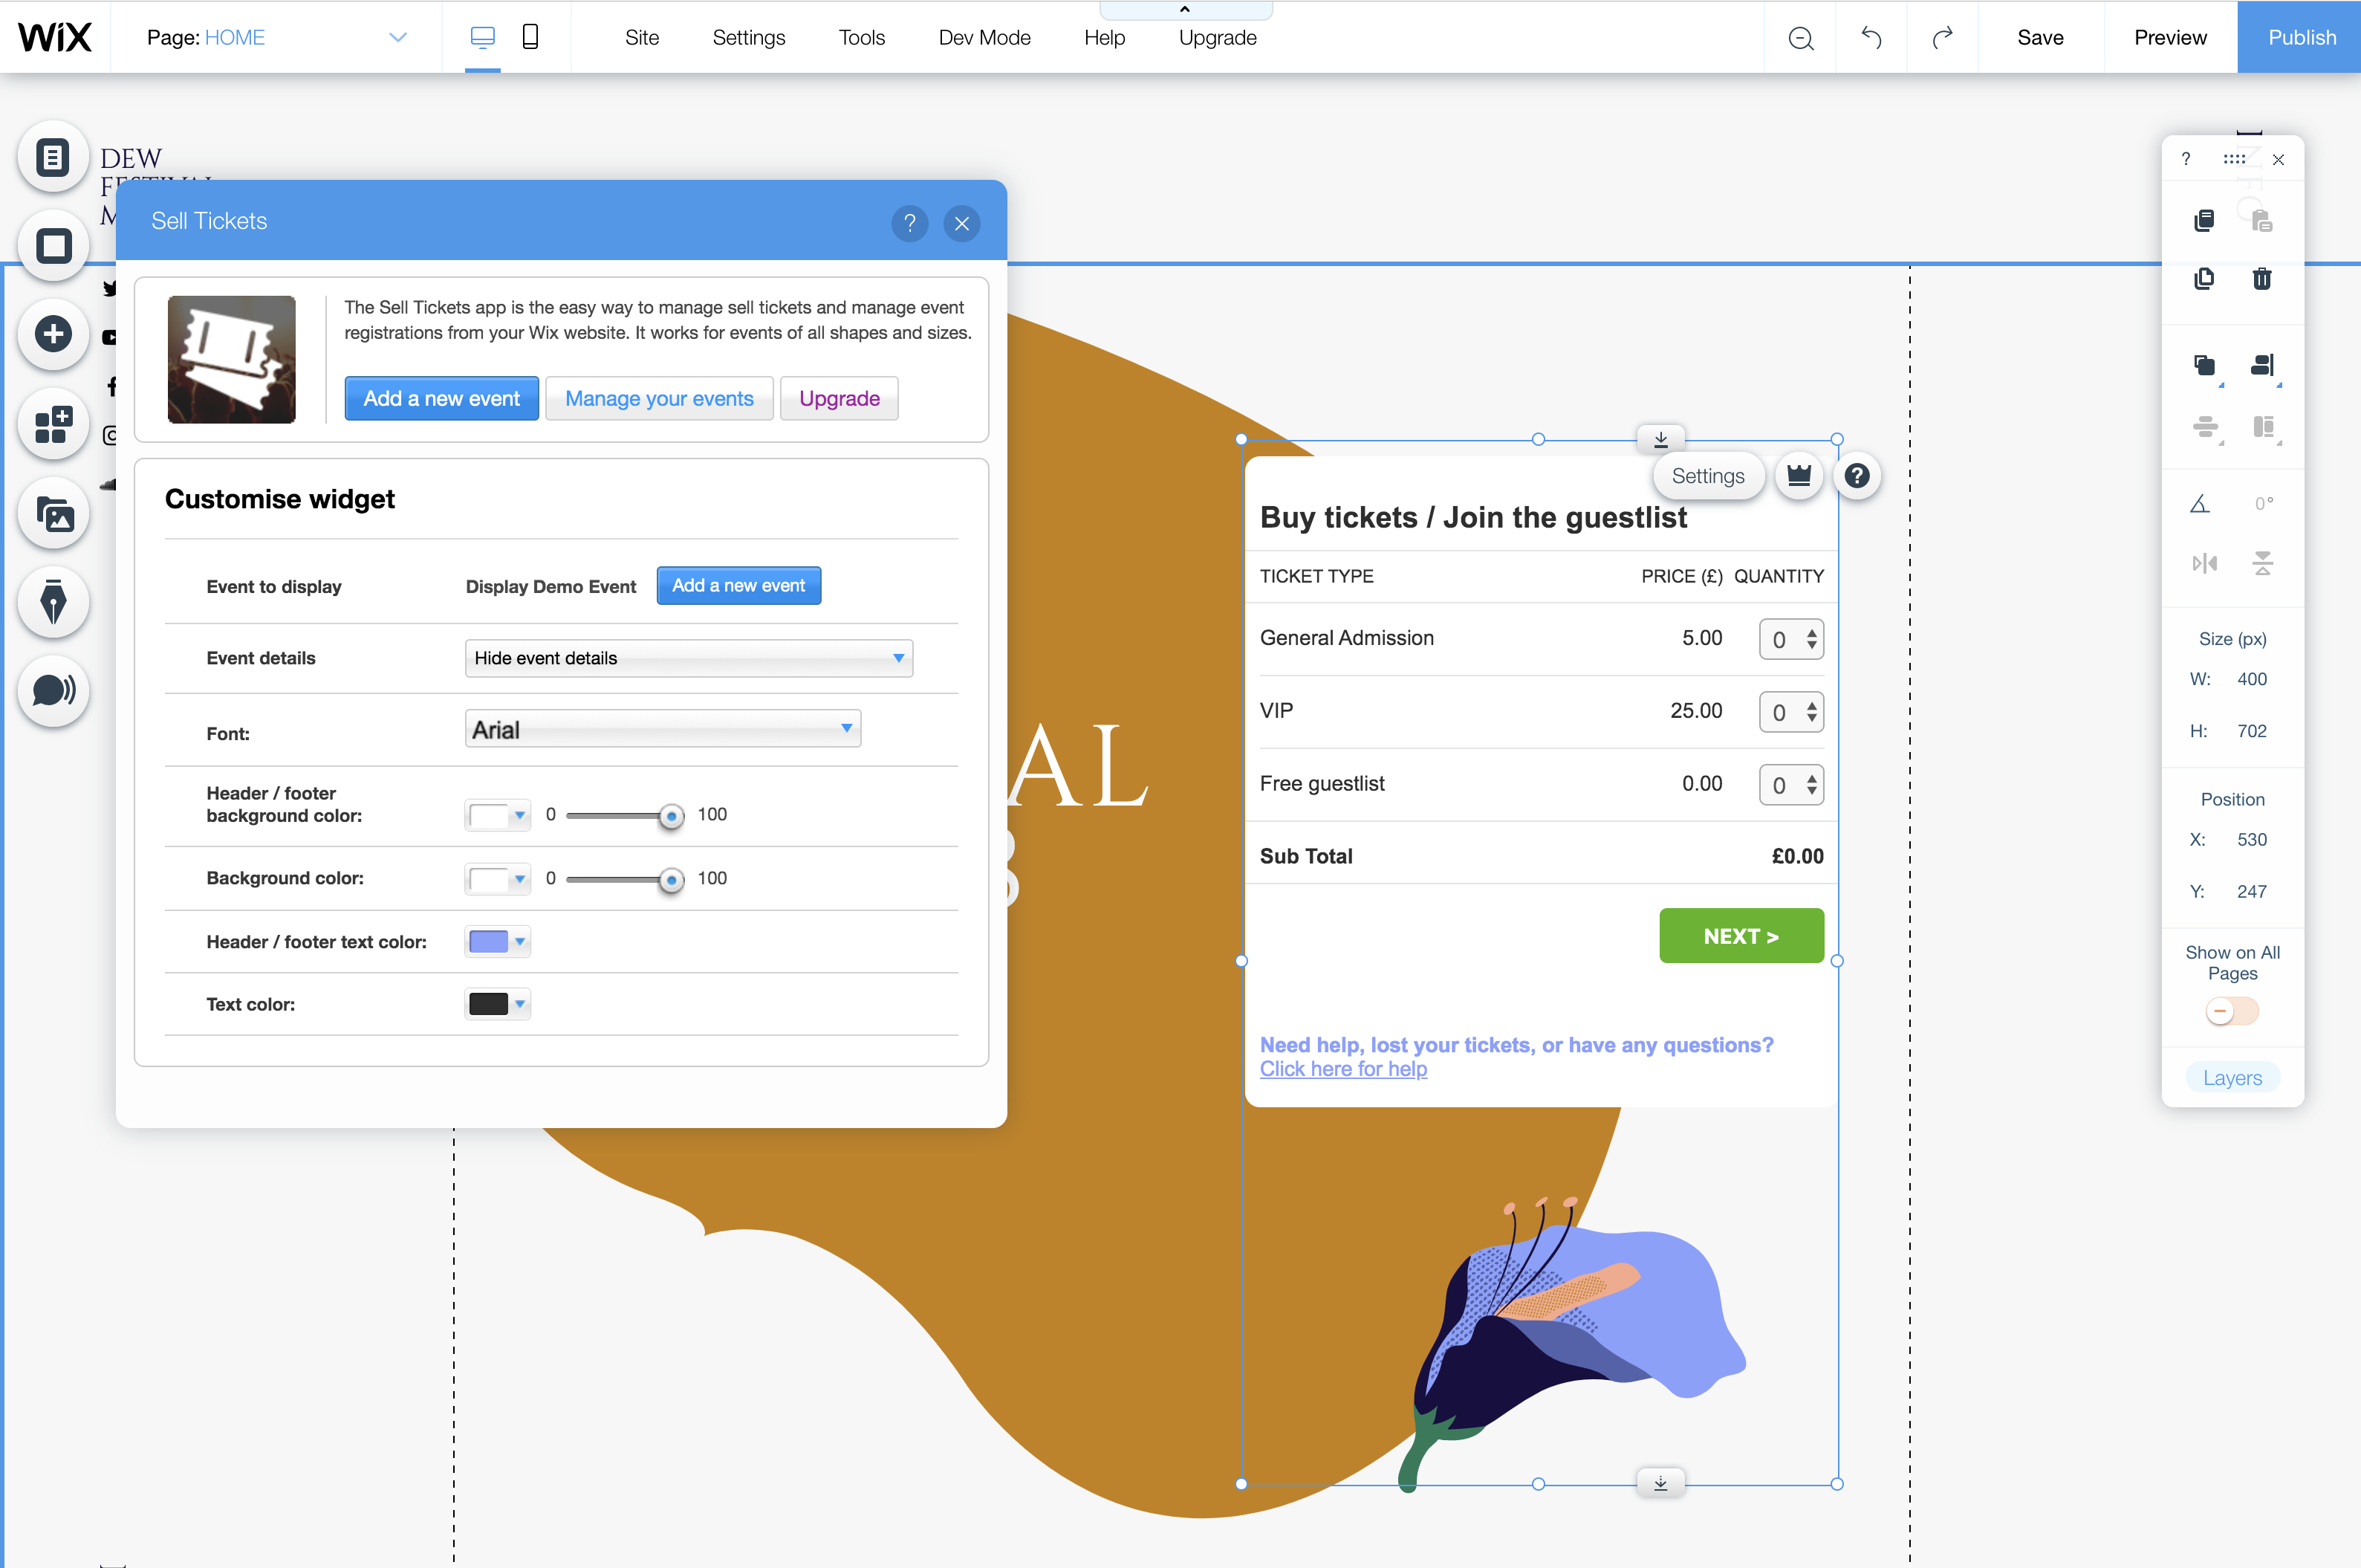Click the Duplicate icon in toolbar panel

coord(2204,279)
